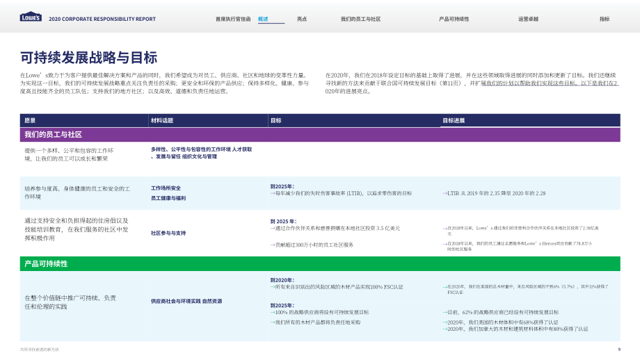Image resolution: width=640 pixels, height=360 pixels.
Task: Click the footer text 共同寻找前进的新方法
Action: click(40, 350)
